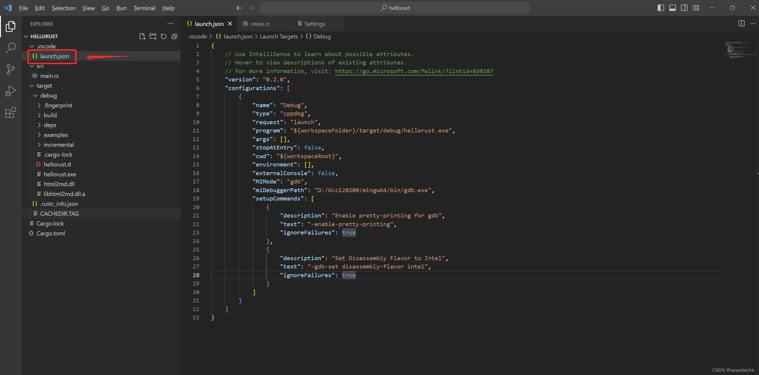
Task: Split the editor to the right
Action: click(x=741, y=24)
